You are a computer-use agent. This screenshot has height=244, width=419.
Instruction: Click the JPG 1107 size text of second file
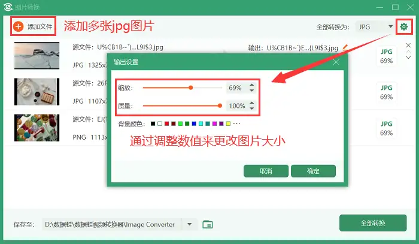point(90,101)
